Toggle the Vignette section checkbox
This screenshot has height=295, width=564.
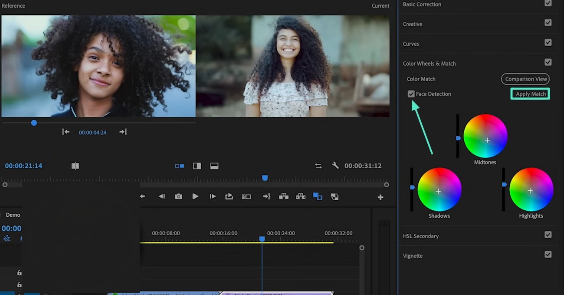pyautogui.click(x=548, y=254)
